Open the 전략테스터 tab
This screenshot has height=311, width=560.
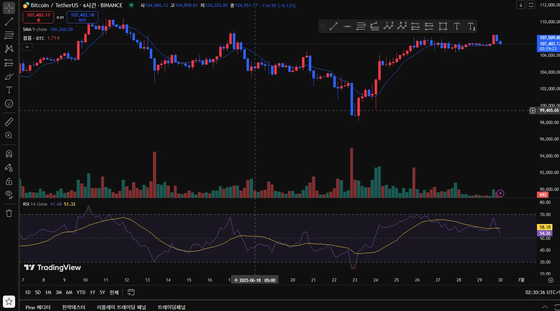[x=73, y=307]
